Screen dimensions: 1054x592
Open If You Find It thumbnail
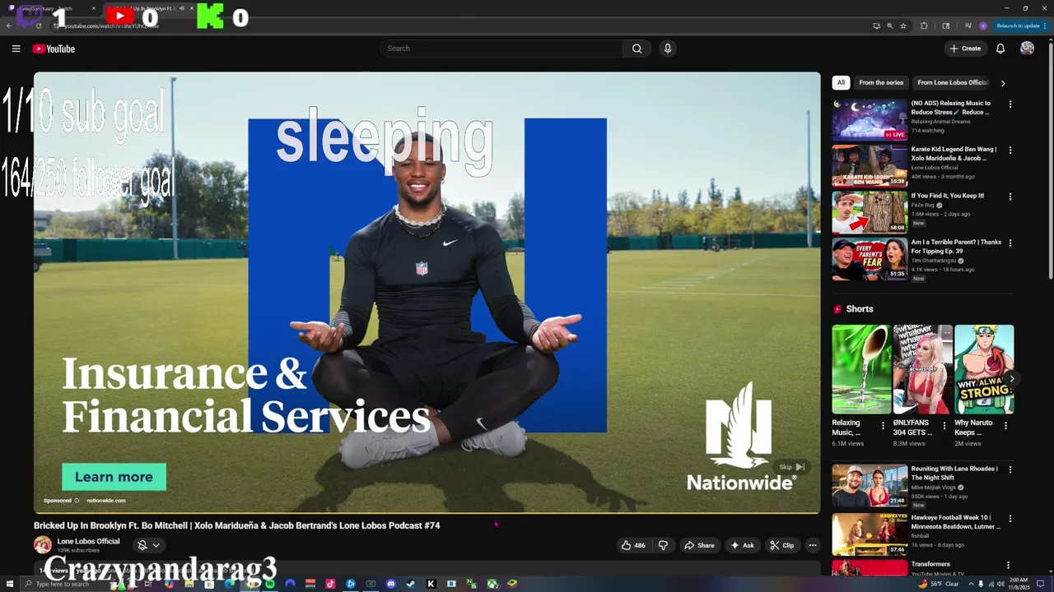pos(869,212)
